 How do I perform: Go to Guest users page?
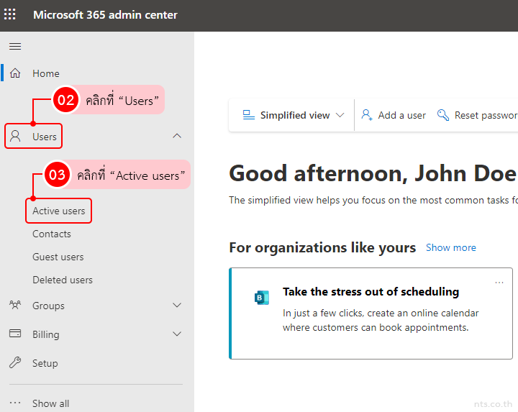[x=58, y=257]
